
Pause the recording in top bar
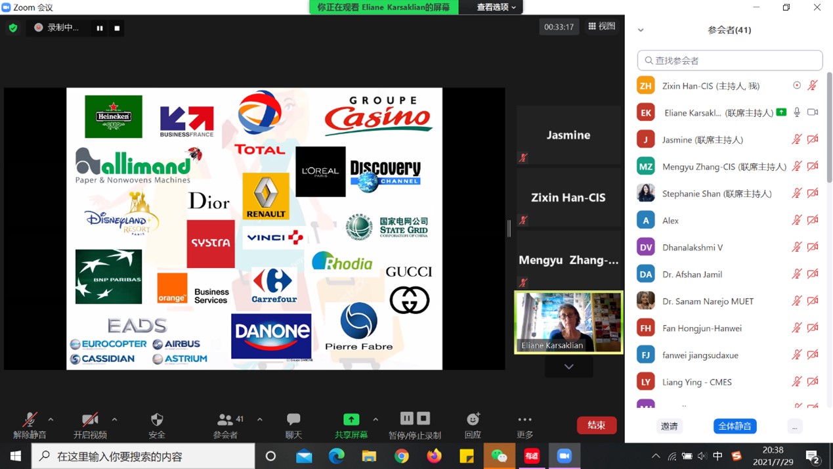[100, 28]
